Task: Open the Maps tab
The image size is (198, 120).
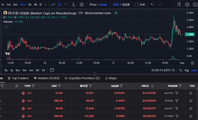Action: 111,78
